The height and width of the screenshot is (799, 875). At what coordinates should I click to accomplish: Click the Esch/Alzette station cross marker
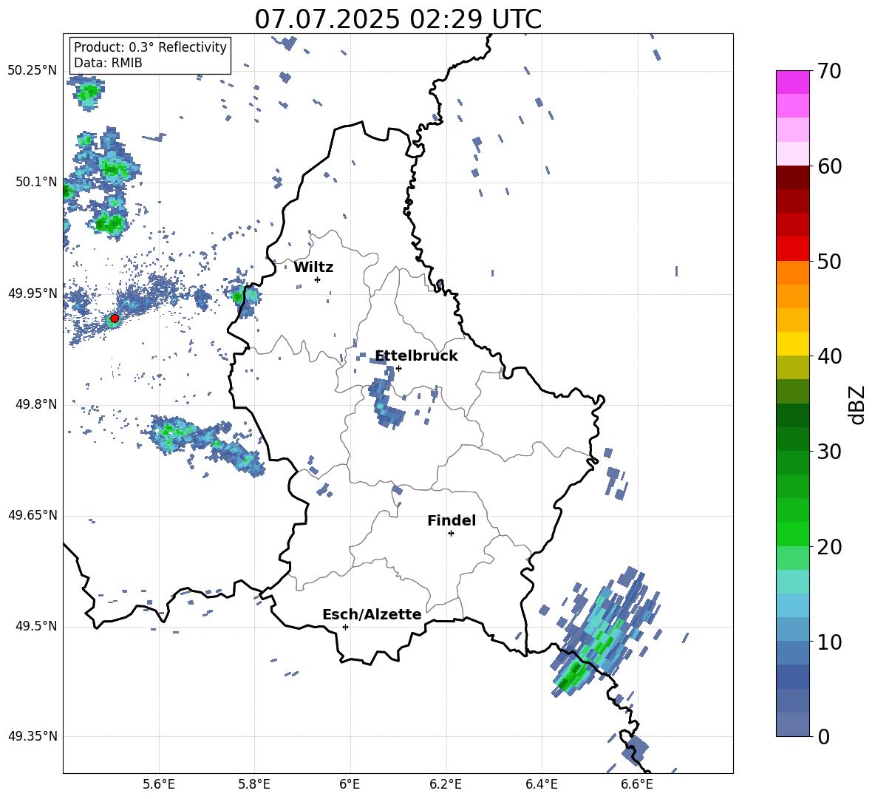pos(345,627)
